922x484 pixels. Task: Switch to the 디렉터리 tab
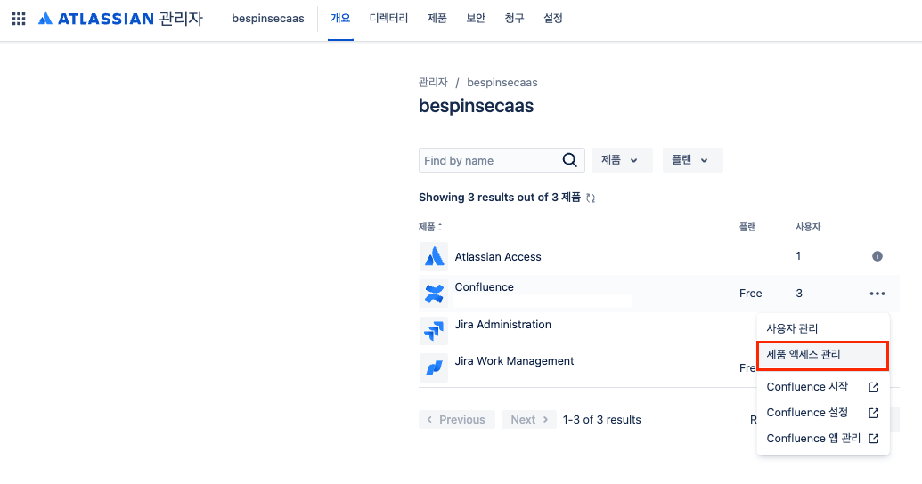pyautogui.click(x=388, y=19)
